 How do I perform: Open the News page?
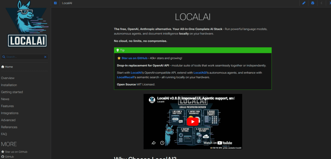[x=5, y=99]
